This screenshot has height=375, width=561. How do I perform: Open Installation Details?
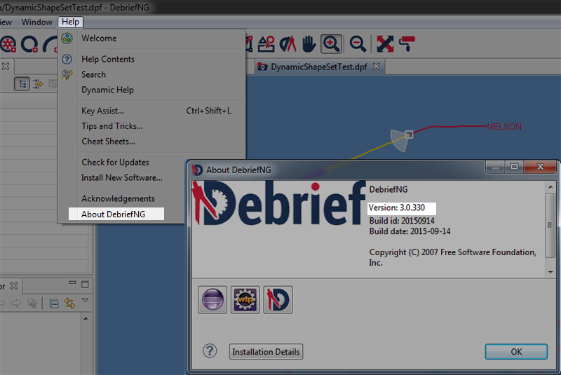(266, 352)
